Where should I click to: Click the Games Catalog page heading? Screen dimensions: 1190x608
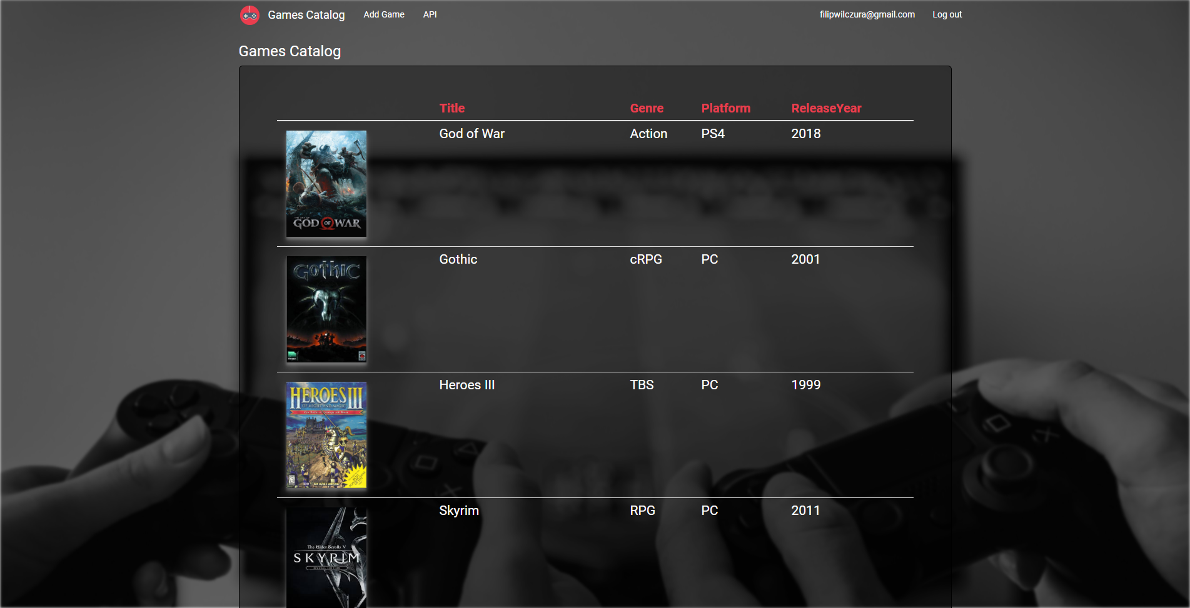(290, 51)
